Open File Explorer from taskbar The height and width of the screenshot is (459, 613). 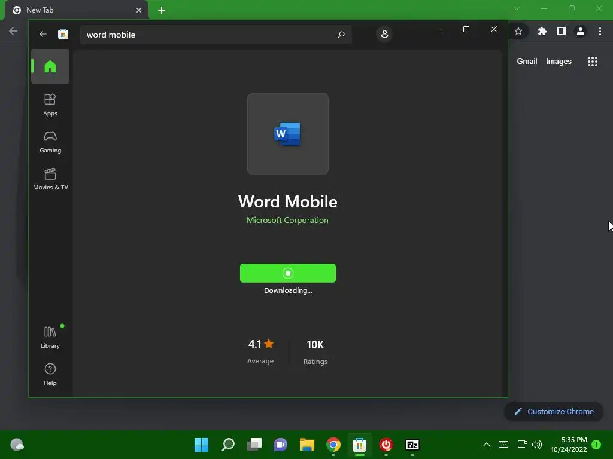(x=307, y=445)
